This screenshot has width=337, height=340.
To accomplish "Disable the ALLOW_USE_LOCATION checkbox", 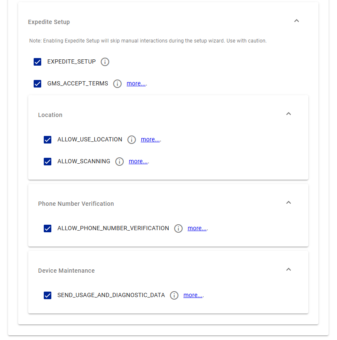I will 48,140.
